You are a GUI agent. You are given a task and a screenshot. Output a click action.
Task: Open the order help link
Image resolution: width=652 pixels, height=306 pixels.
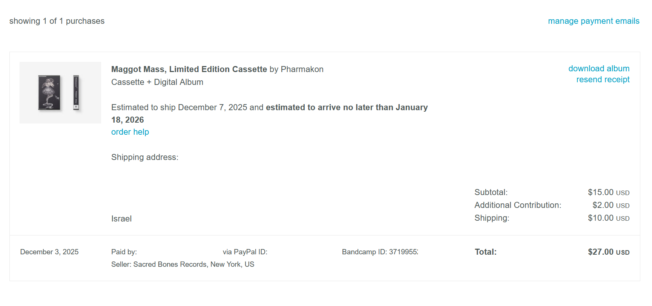[130, 132]
